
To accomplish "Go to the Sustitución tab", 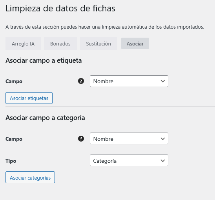I will tap(98, 44).
